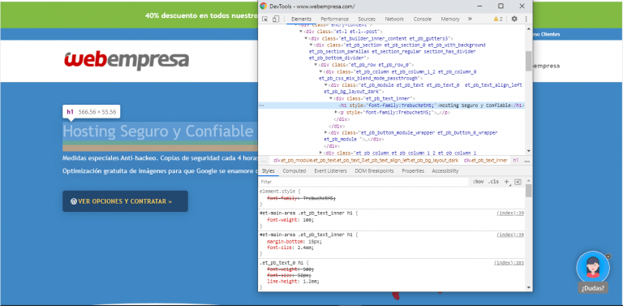Screen dimensions: 623x306
Task: Expand the et_pb_button_module_wrapper div node
Action: [x=326, y=132]
